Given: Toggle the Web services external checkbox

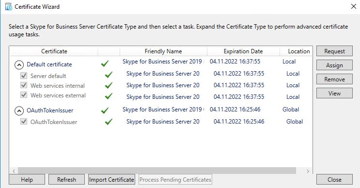Looking at the screenshot, I should click(x=24, y=94).
